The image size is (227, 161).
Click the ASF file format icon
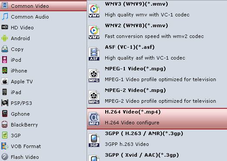[x=94, y=54]
